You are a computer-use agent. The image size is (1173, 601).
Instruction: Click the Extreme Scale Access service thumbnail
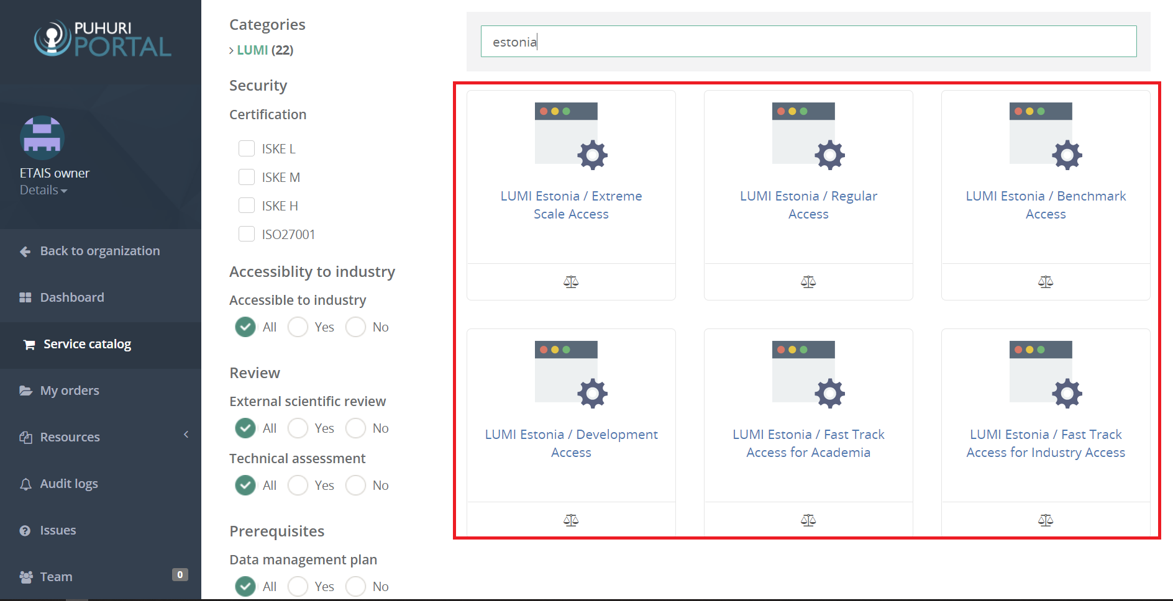tap(571, 137)
